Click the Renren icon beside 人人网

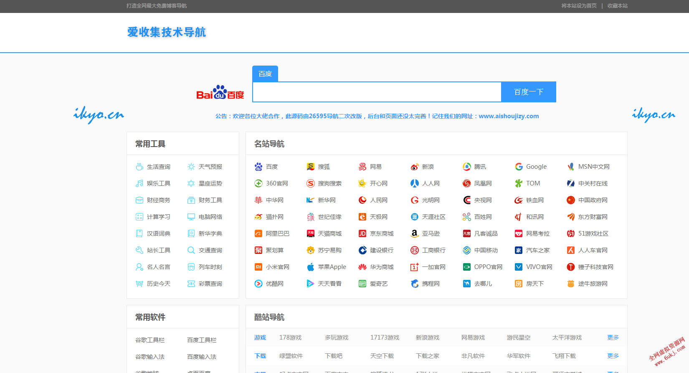[415, 183]
